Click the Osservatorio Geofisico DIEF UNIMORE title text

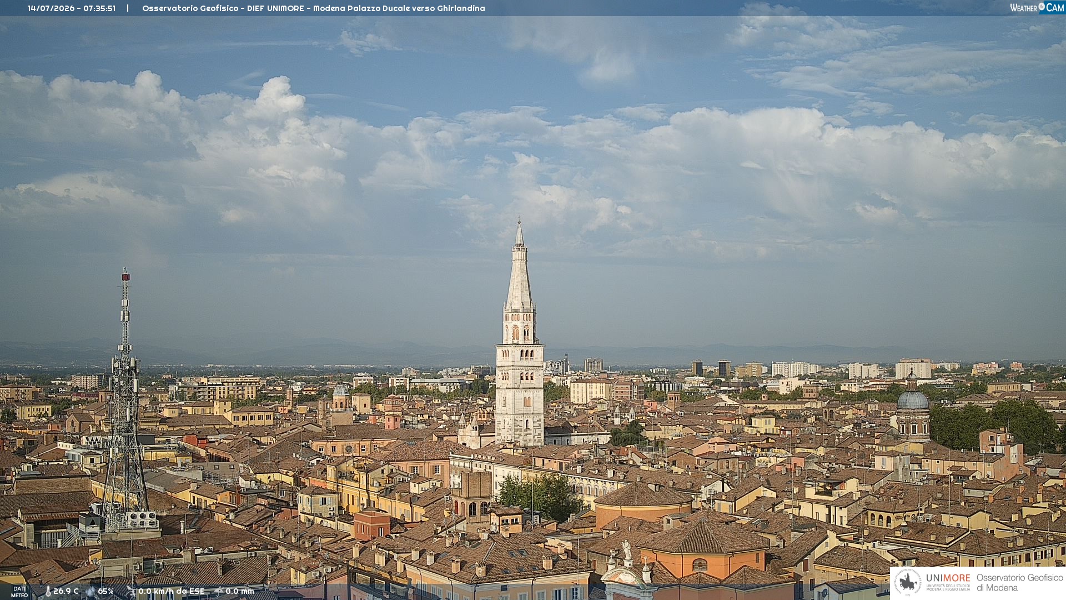314,8
